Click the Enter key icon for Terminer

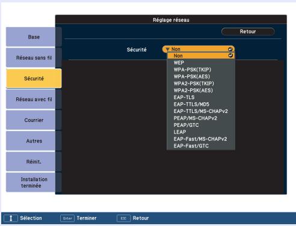click(67, 218)
